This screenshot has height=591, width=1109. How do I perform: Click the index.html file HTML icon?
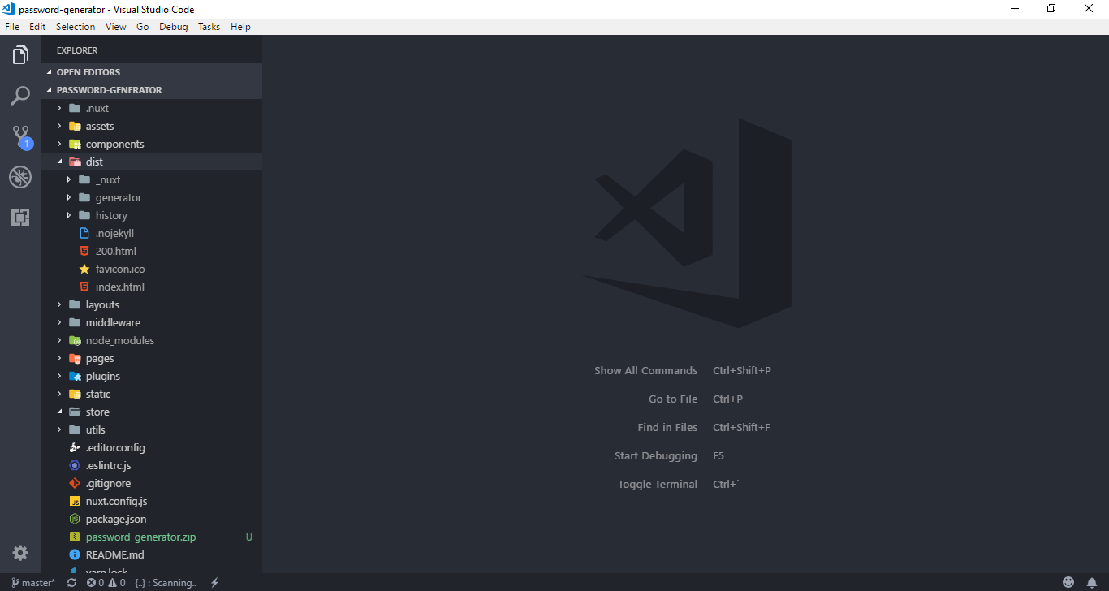84,287
